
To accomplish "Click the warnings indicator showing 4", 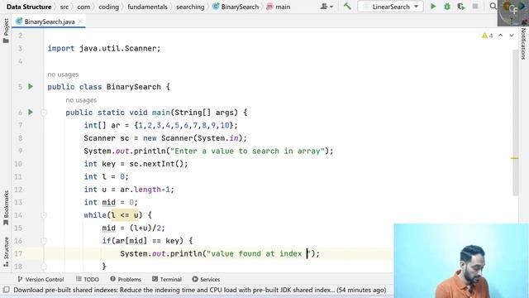I will [488, 36].
